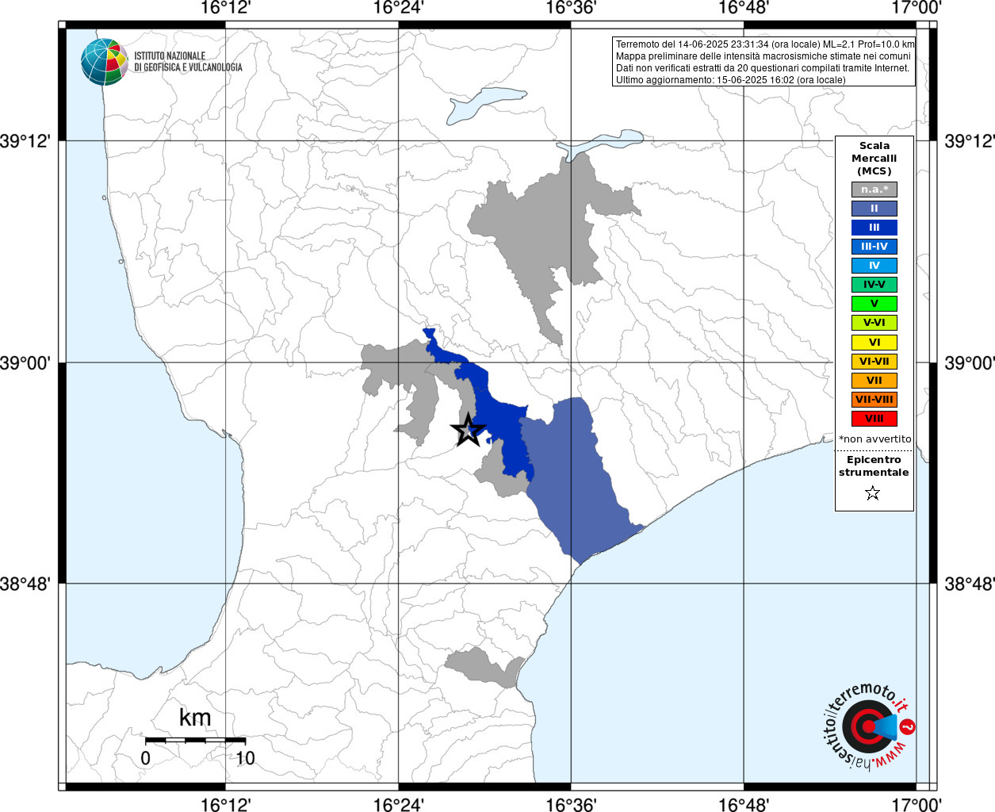Click the top axis label 17°00'

point(916,8)
